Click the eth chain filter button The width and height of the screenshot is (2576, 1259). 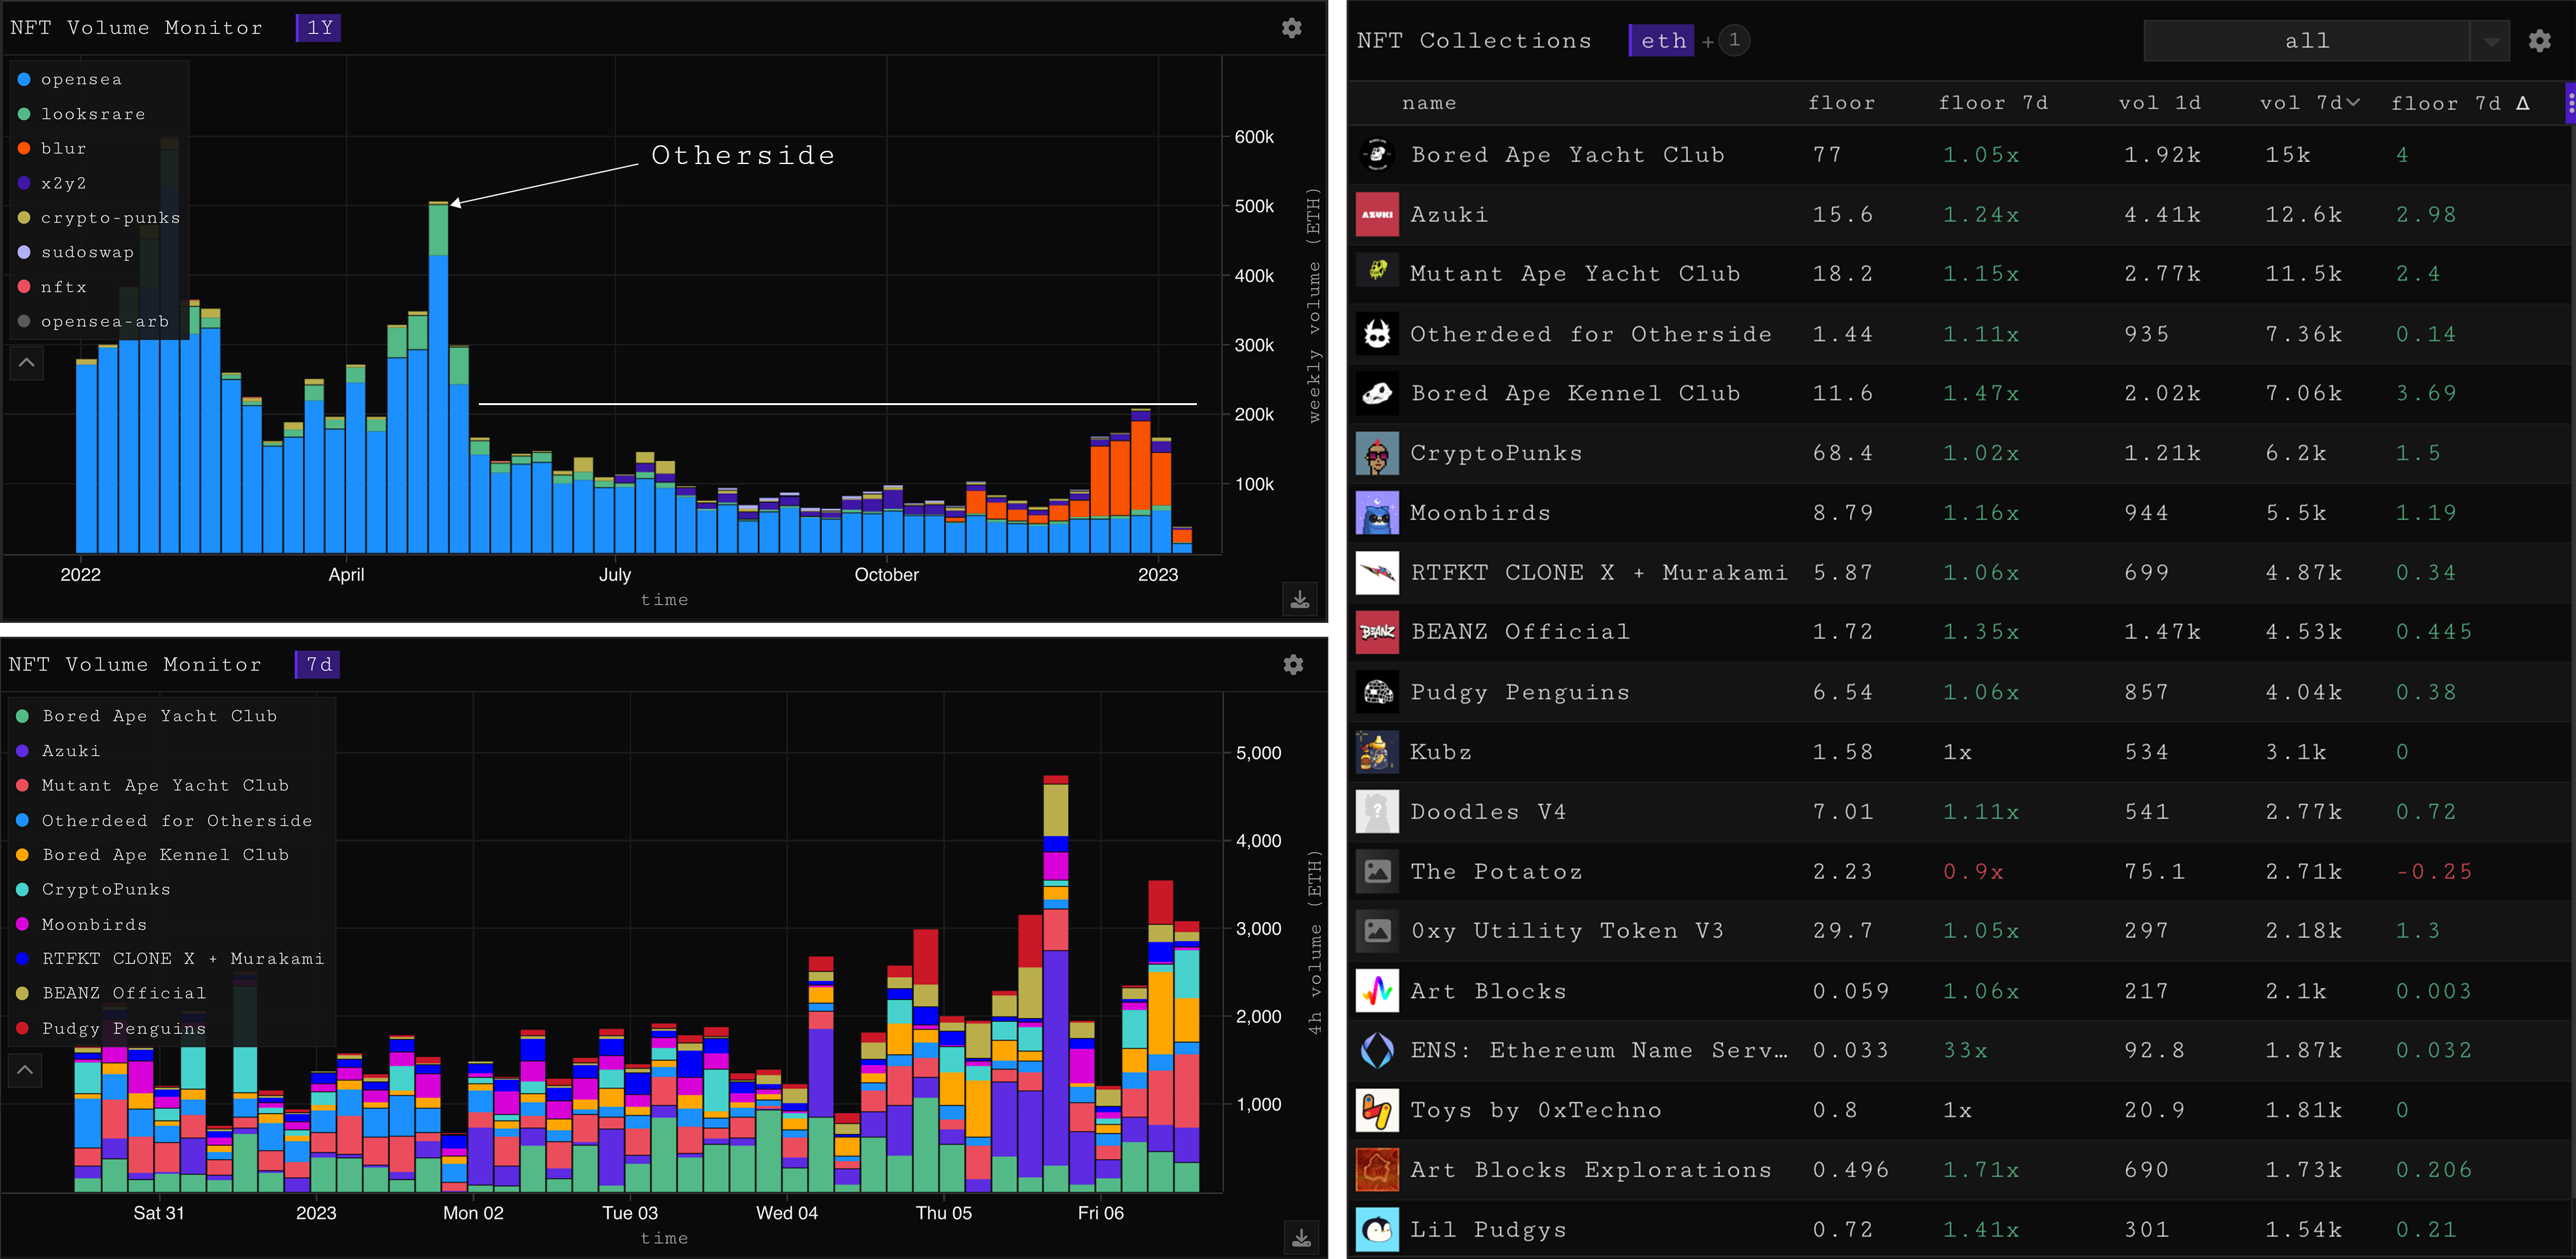1662,41
